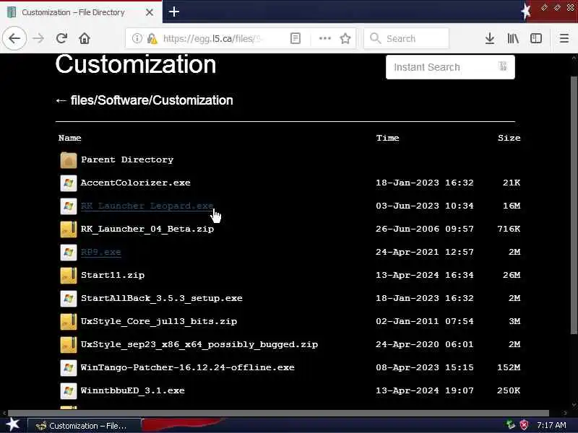
Task: Click the green network tray icon
Action: point(511,425)
